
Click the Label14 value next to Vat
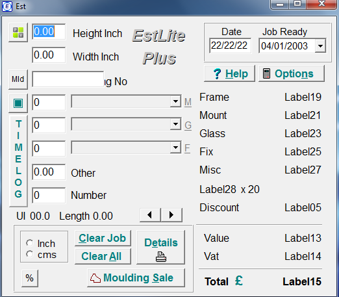303,257
